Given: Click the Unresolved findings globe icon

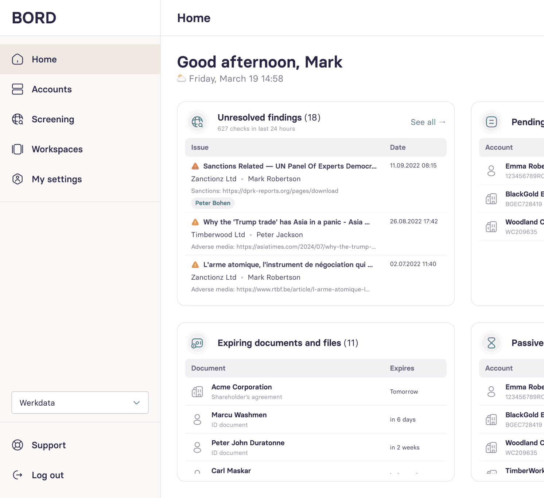Looking at the screenshot, I should [x=197, y=122].
